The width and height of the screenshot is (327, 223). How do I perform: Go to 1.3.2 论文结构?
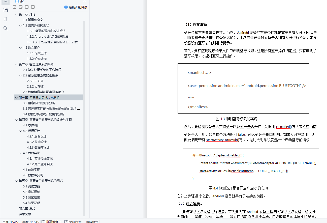click(37, 59)
